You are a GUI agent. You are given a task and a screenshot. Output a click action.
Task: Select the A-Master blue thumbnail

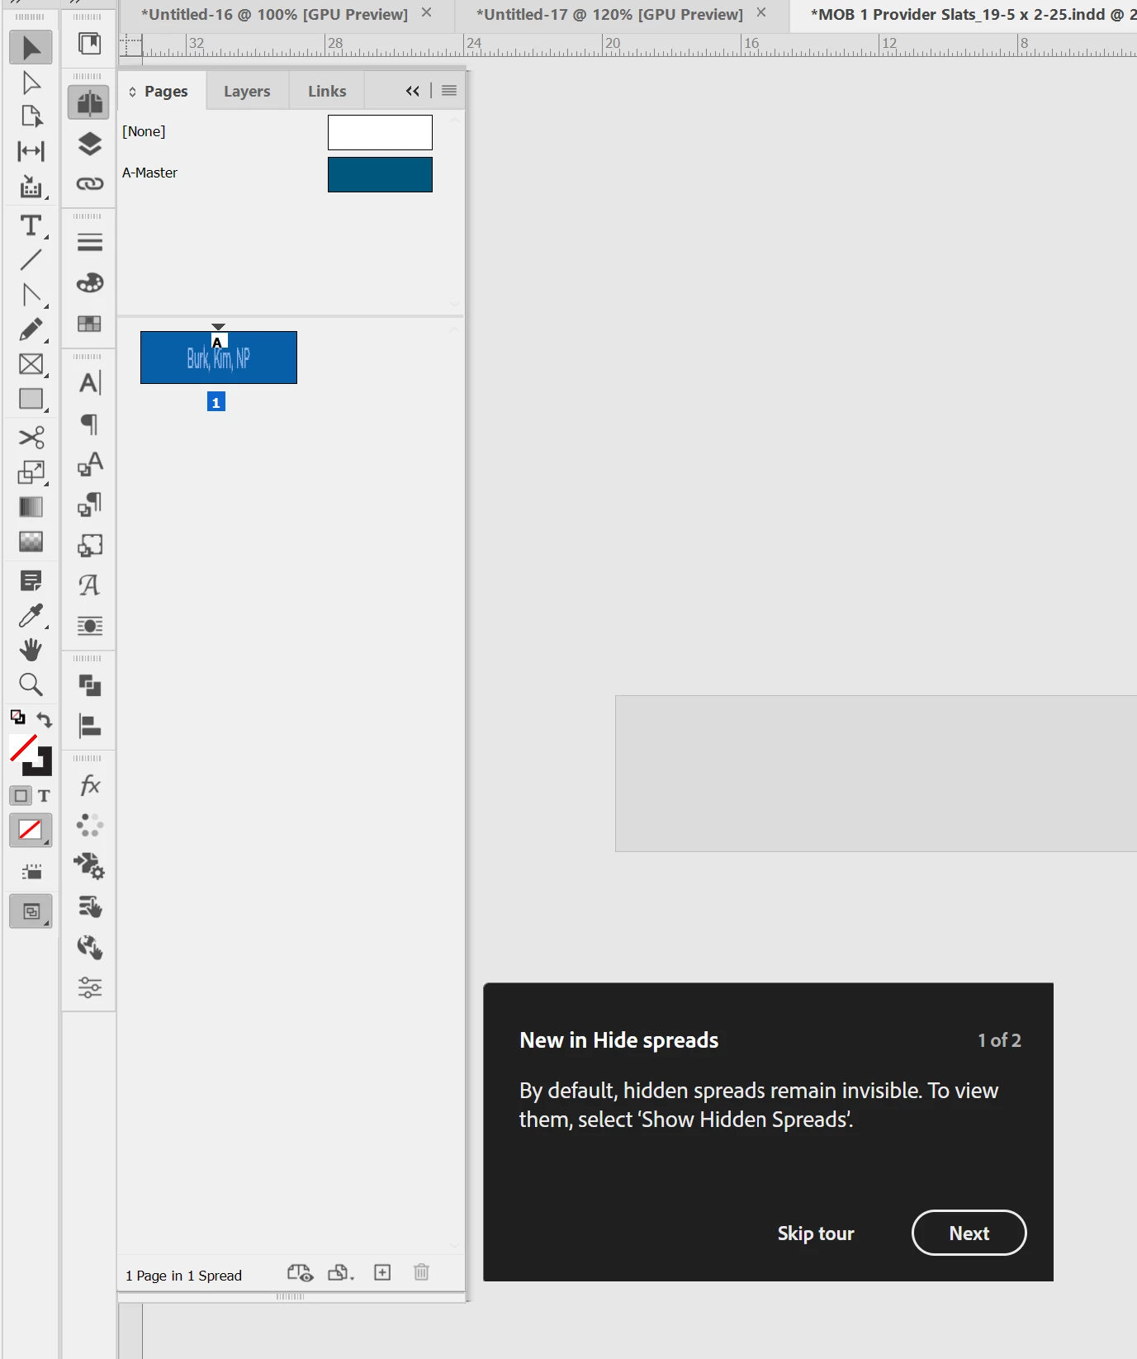[x=380, y=174]
